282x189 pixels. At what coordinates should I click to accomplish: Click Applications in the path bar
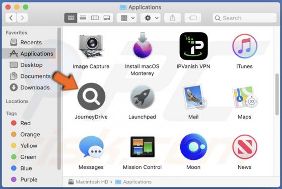tap(133, 182)
